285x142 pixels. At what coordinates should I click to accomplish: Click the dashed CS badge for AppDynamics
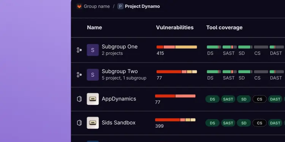(x=260, y=99)
